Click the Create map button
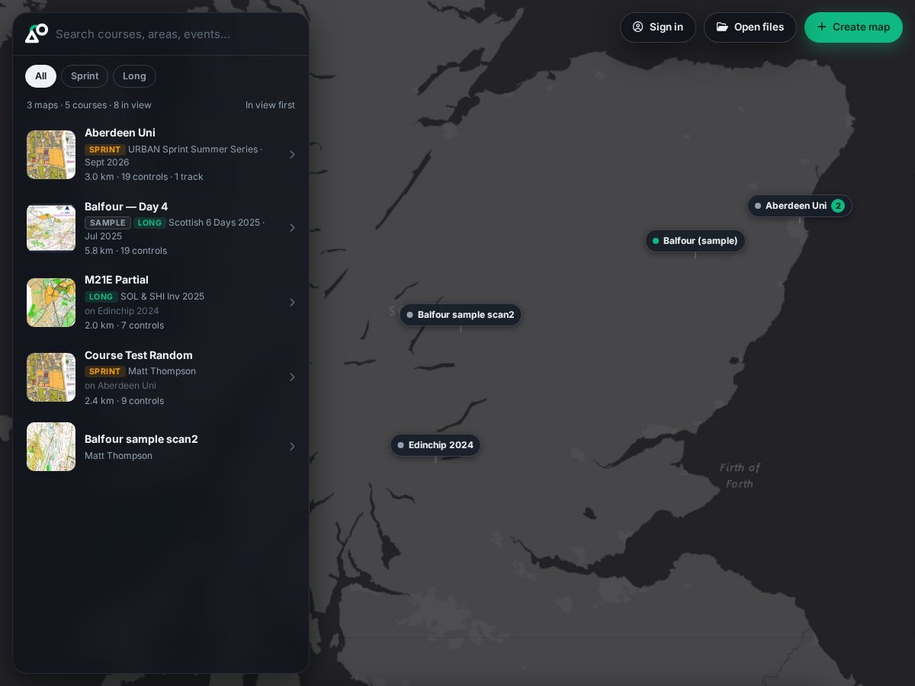The width and height of the screenshot is (915, 686). (853, 27)
